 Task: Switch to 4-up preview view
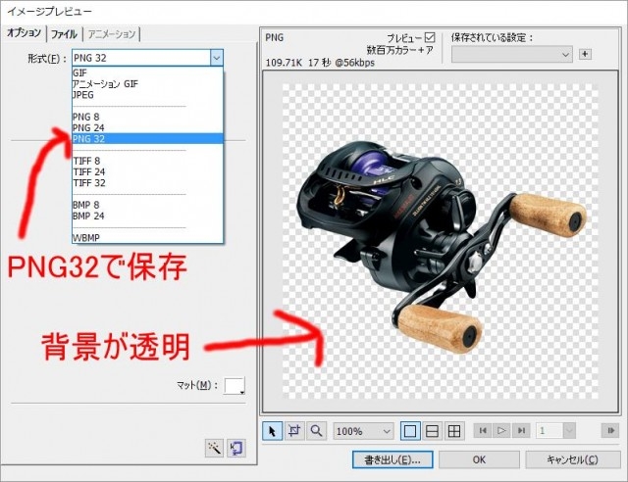pyautogui.click(x=453, y=431)
